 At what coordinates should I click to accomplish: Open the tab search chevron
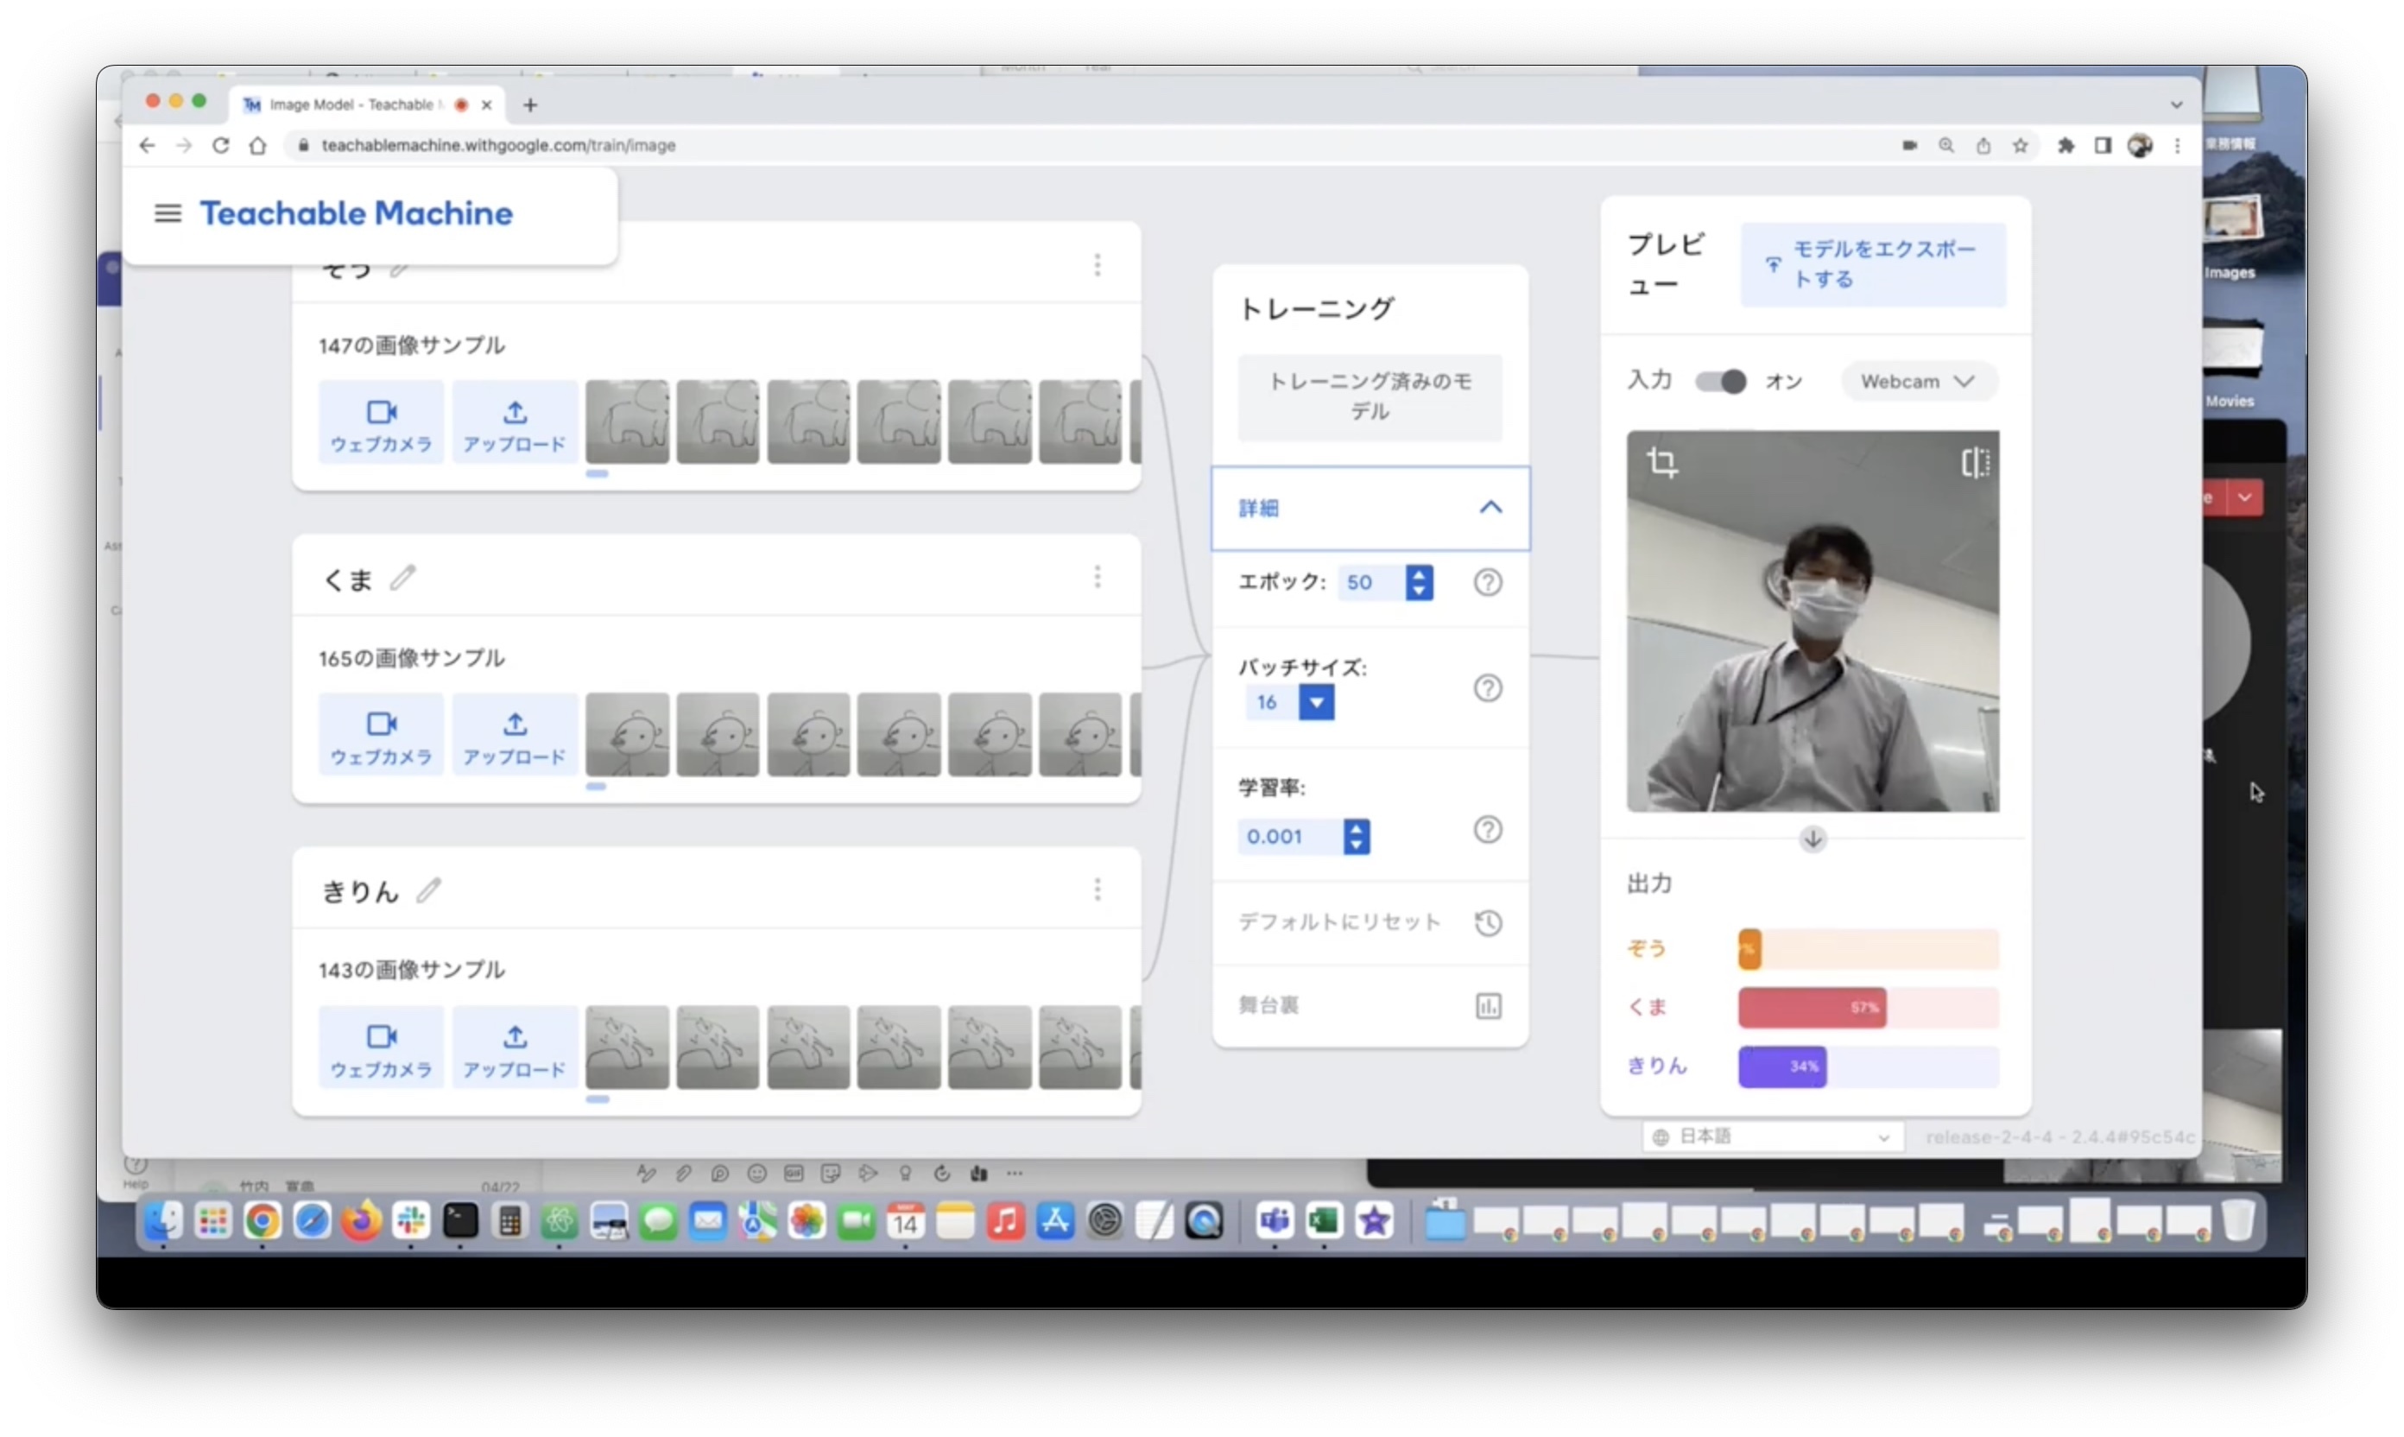[x=2177, y=104]
